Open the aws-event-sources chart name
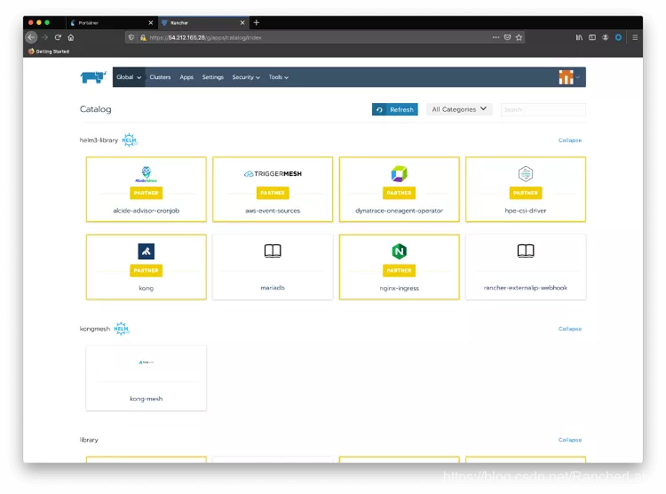Viewport: 666px width, 494px height. (x=273, y=211)
